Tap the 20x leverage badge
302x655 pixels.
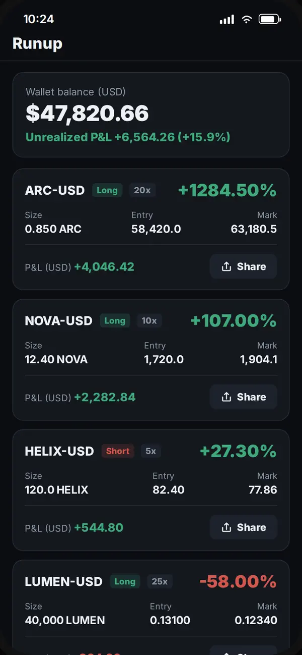click(x=142, y=190)
